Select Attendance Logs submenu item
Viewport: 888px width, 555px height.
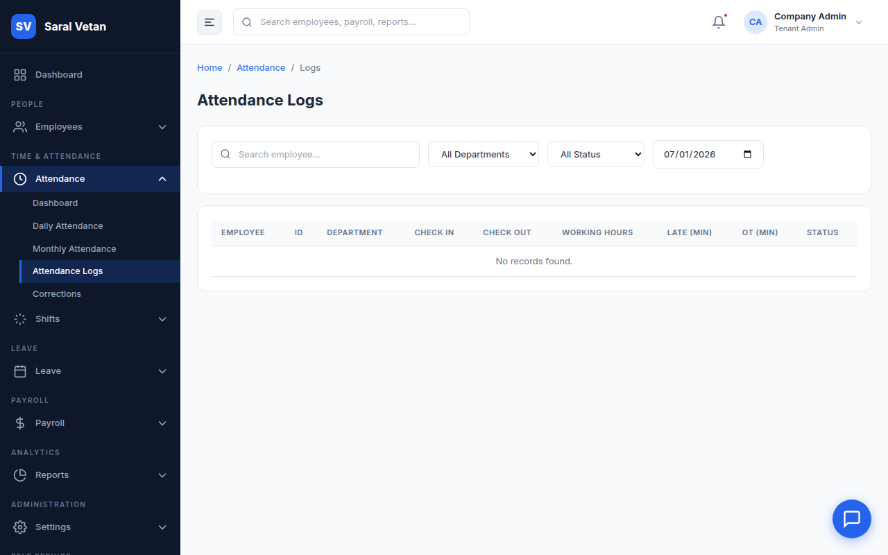point(100,271)
